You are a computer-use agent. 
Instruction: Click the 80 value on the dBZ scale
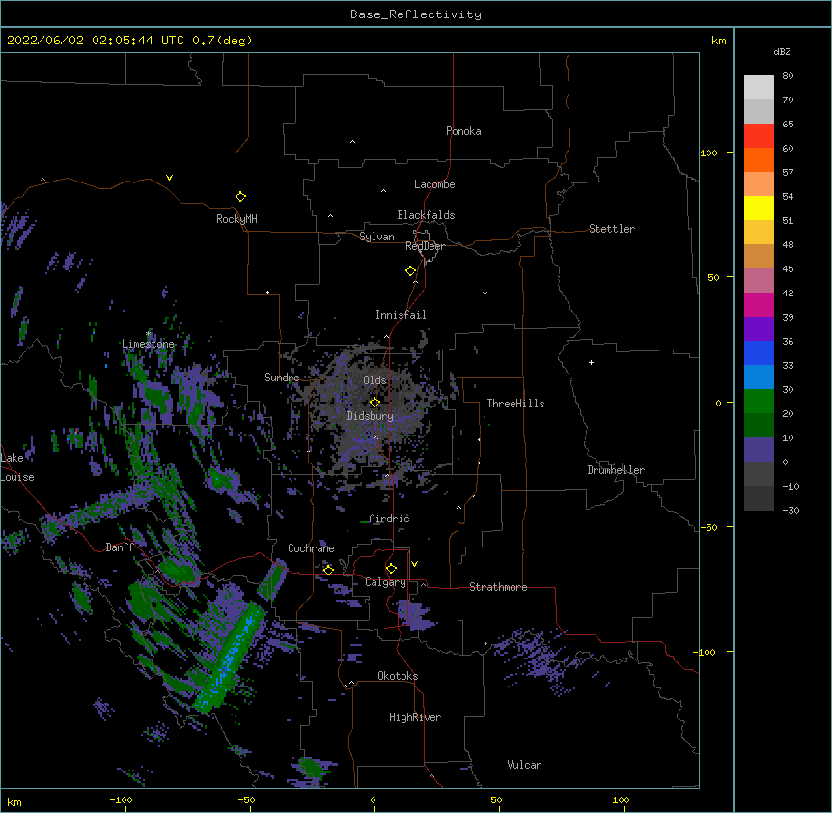[788, 76]
